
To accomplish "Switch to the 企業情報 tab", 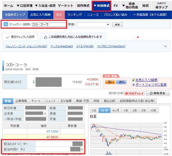I will pos(21,101).
